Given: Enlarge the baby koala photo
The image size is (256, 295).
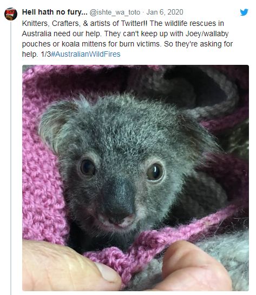Looking at the screenshot, I should (x=135, y=178).
